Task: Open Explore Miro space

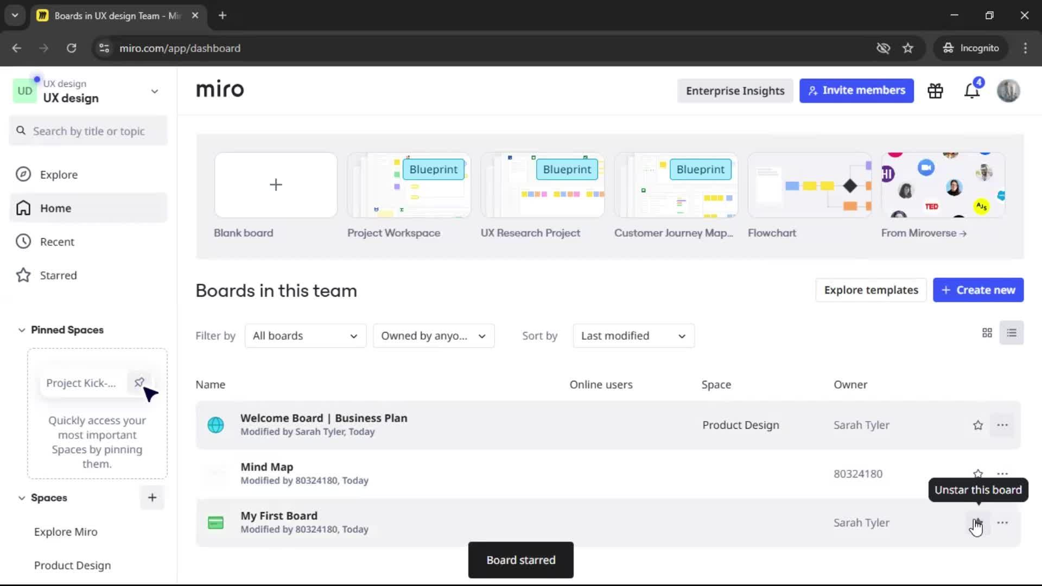Action: (x=66, y=532)
